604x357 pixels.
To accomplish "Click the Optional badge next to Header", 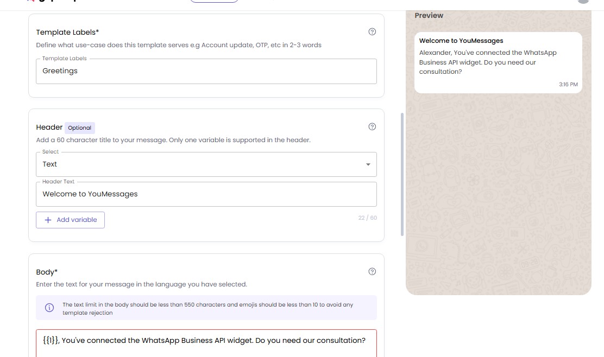I will pos(80,128).
